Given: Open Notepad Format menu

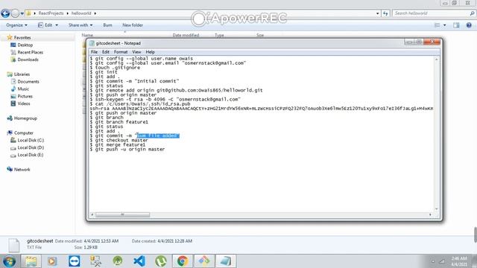Looking at the screenshot, I should click(x=121, y=52).
